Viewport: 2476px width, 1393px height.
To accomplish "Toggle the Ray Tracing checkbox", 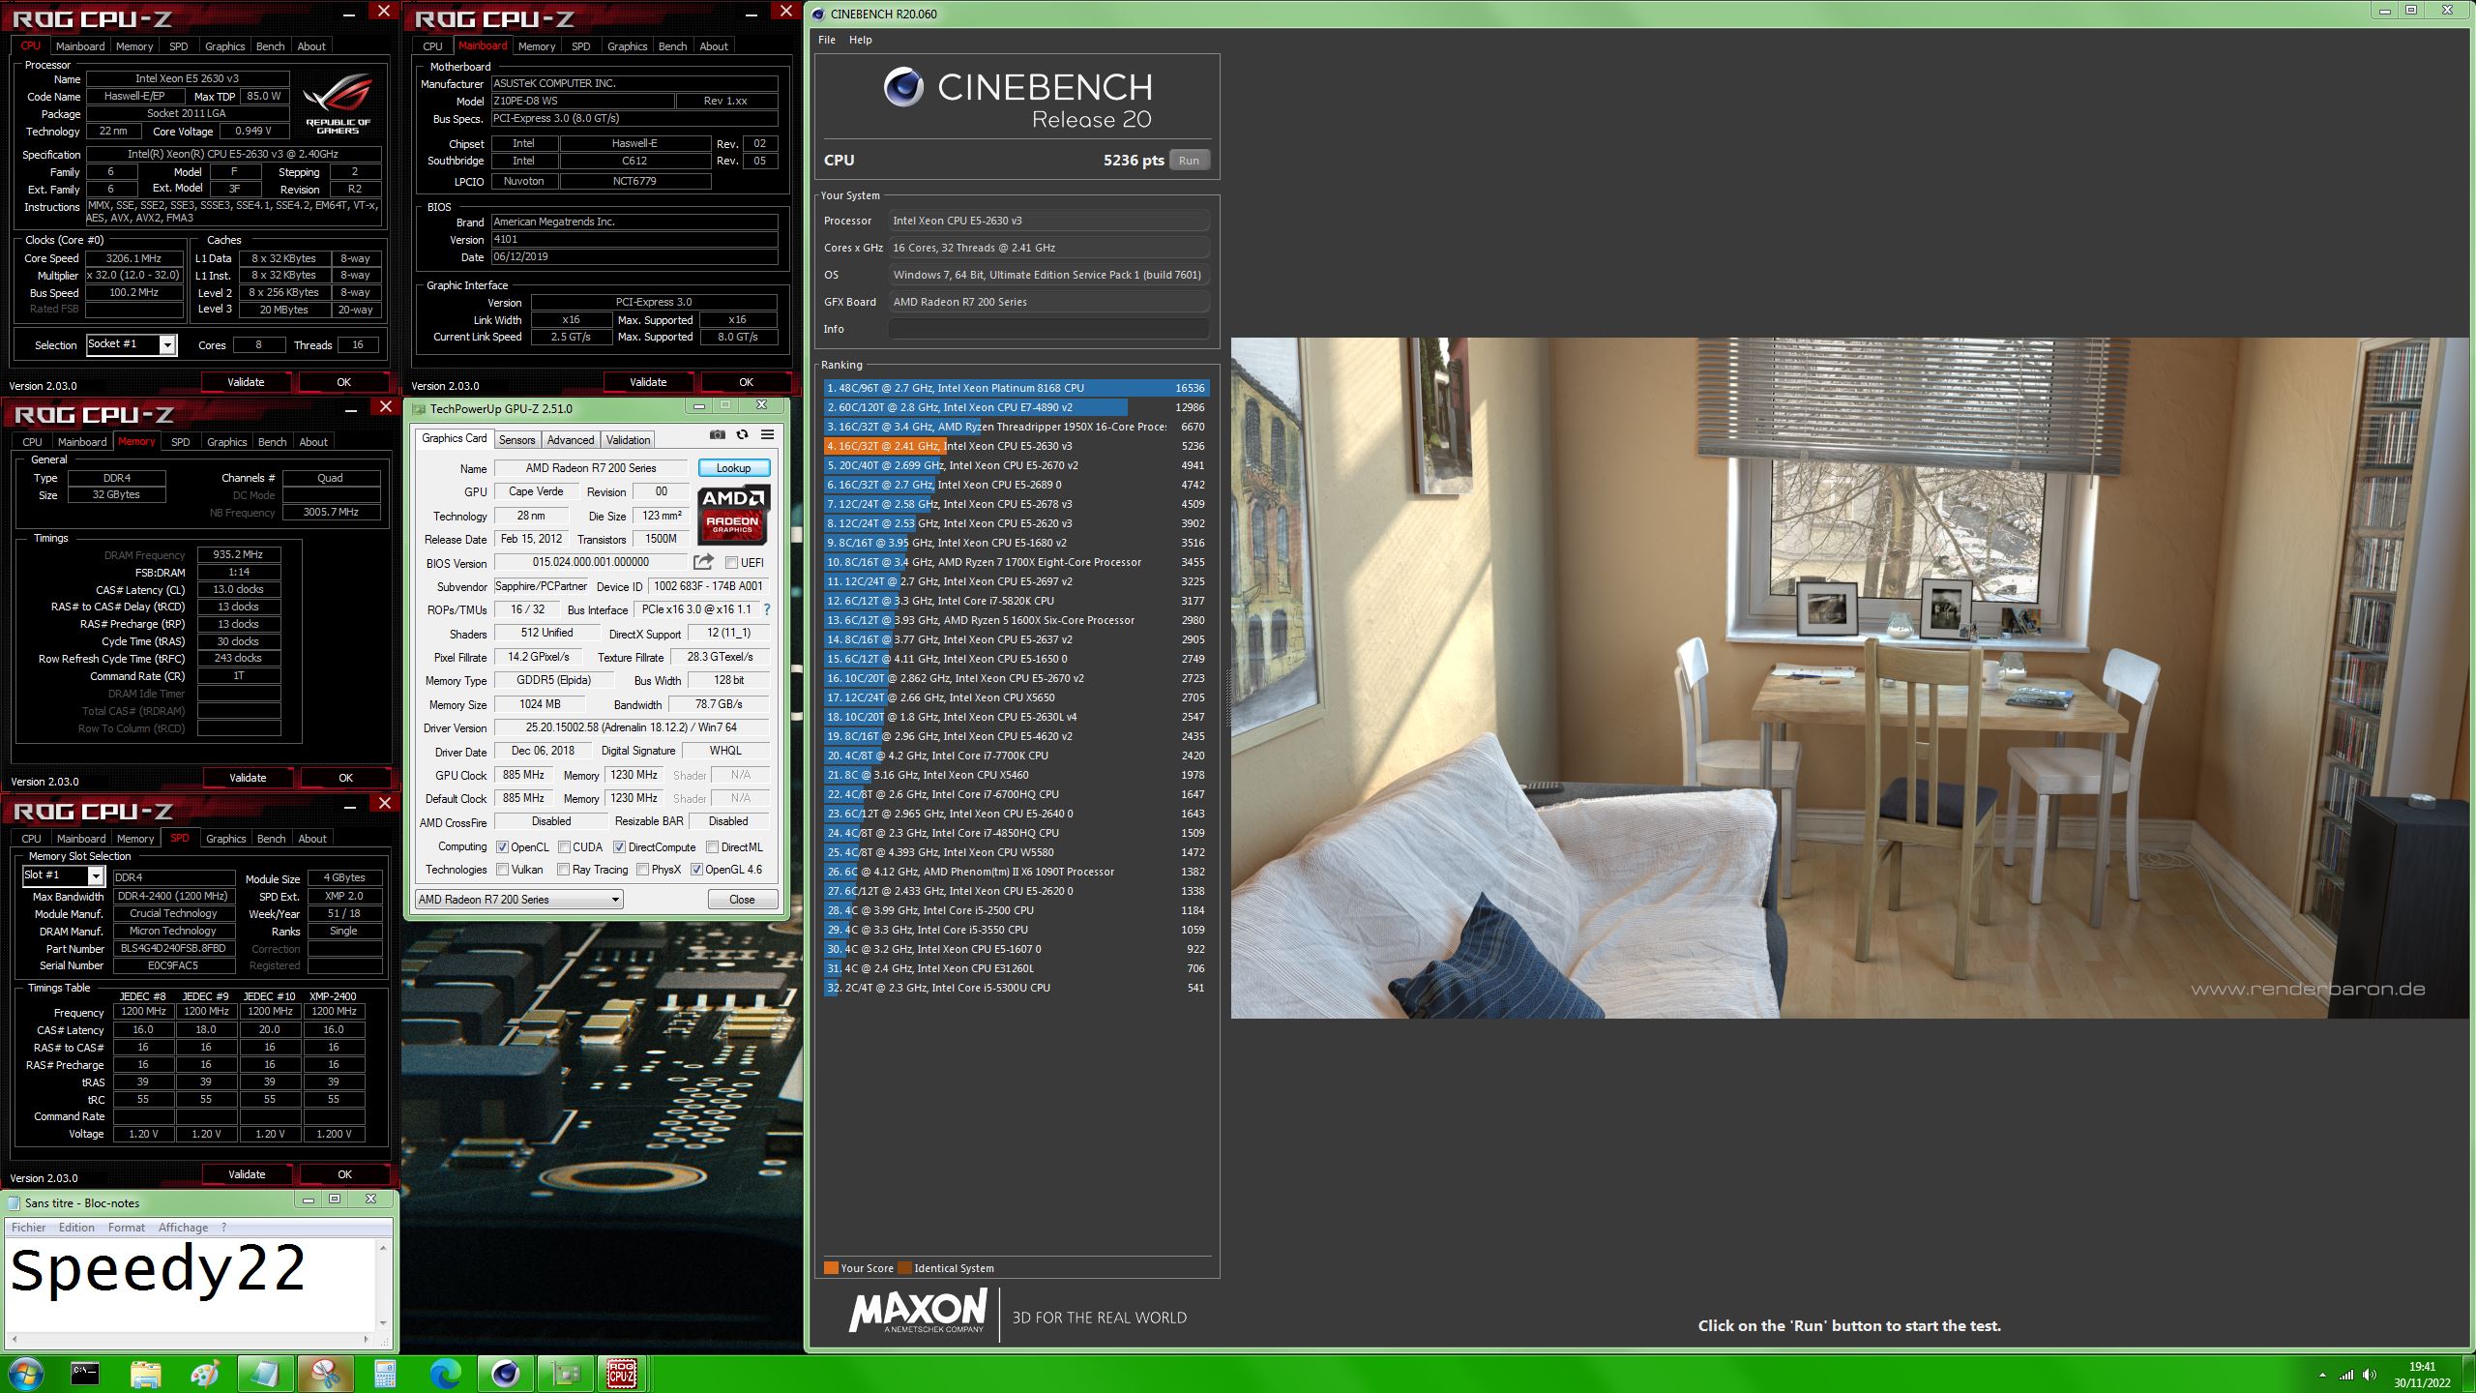I will tap(564, 870).
